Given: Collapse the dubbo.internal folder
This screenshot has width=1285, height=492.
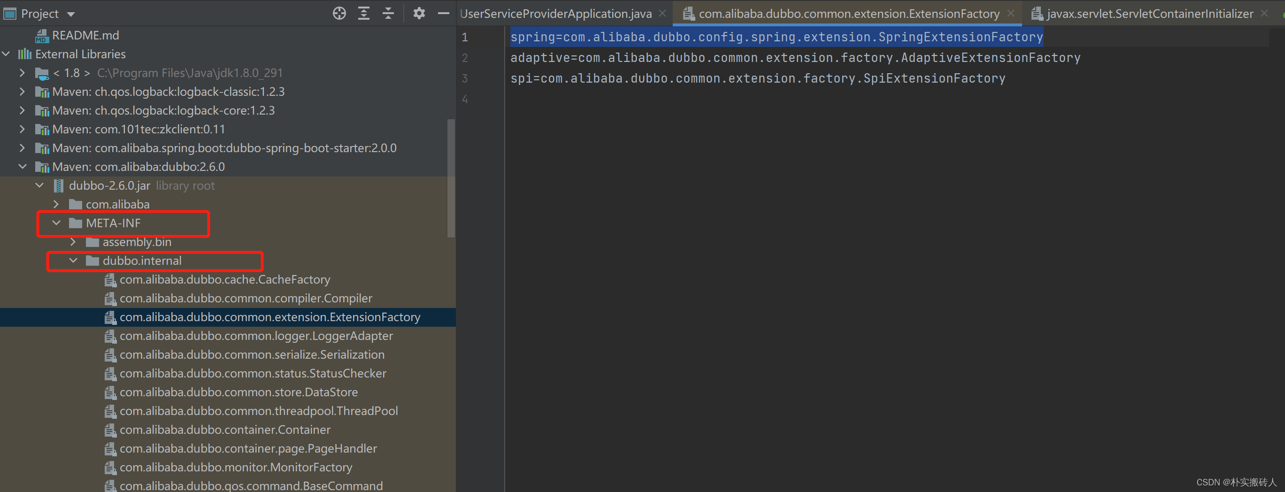Looking at the screenshot, I should click(x=73, y=261).
